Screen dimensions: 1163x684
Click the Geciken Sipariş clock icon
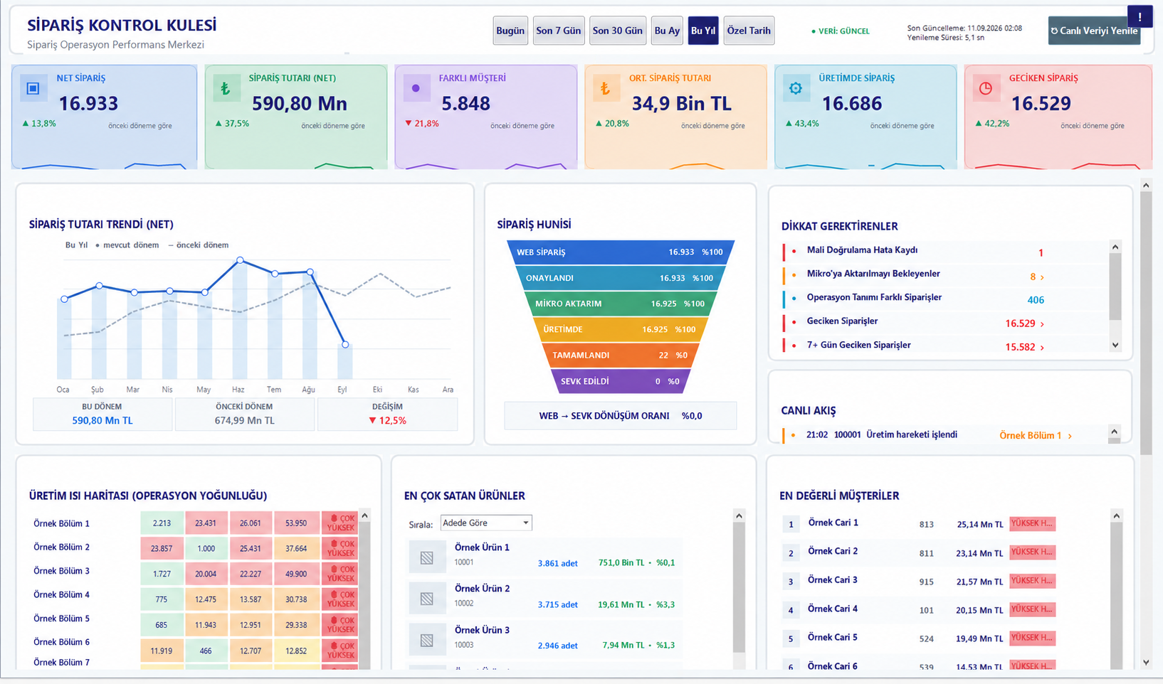tap(986, 88)
